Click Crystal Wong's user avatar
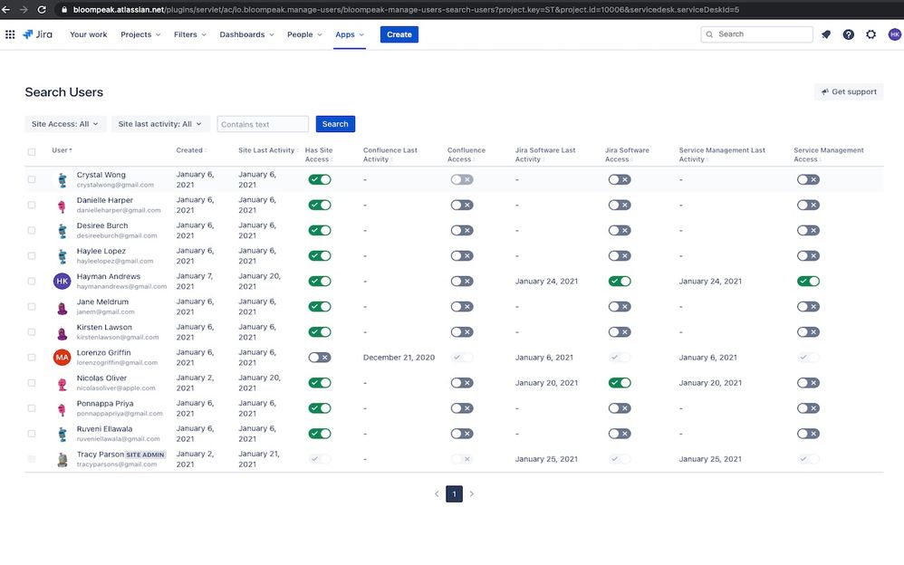The width and height of the screenshot is (904, 565). pos(62,179)
